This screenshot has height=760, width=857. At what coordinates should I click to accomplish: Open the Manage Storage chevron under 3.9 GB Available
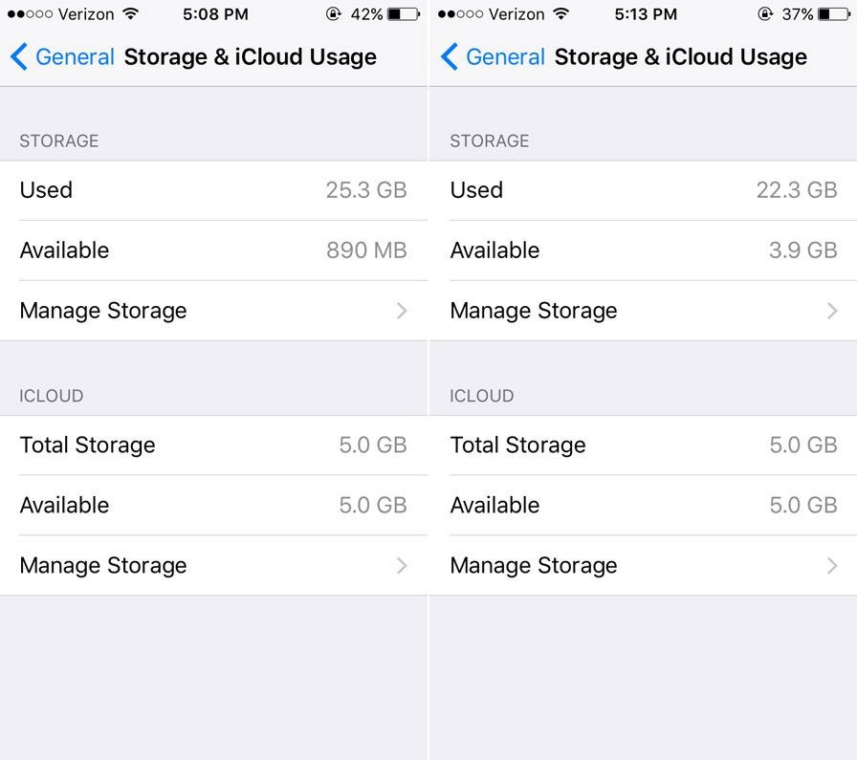(832, 311)
